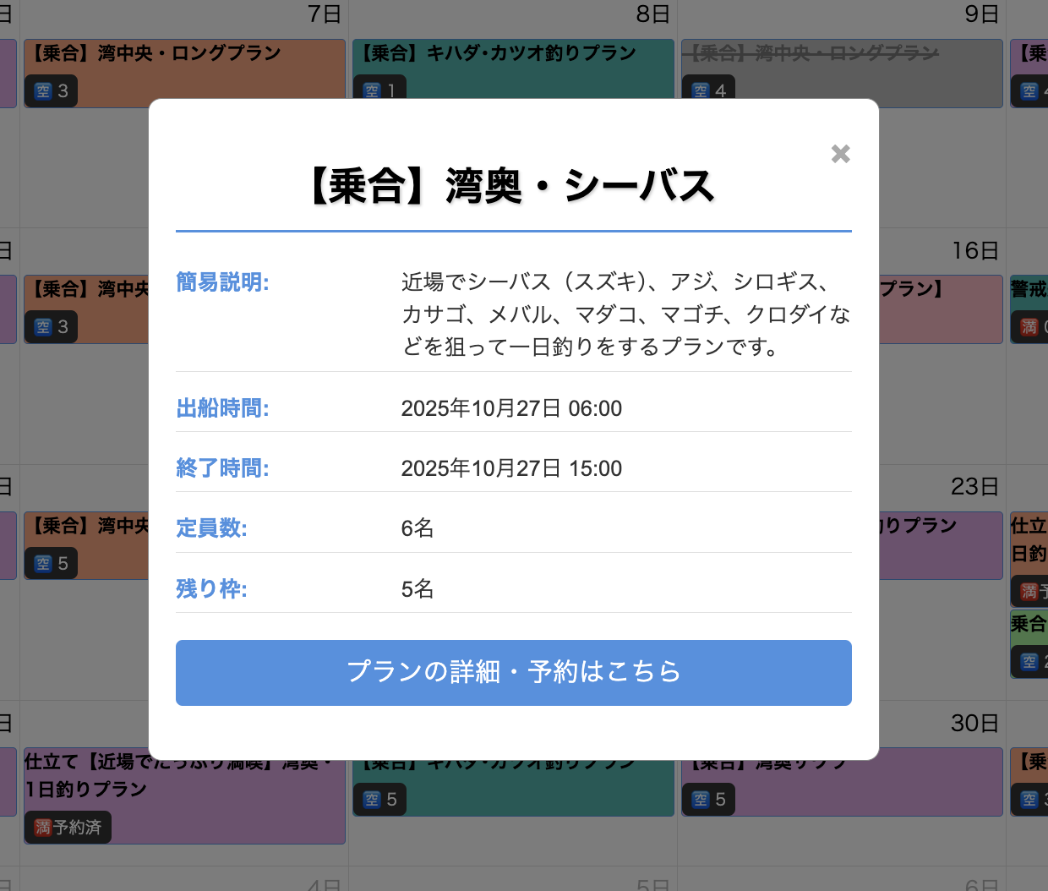Close the 湾奥・シーバス plan details popup
1048x891 pixels.
[x=840, y=154]
